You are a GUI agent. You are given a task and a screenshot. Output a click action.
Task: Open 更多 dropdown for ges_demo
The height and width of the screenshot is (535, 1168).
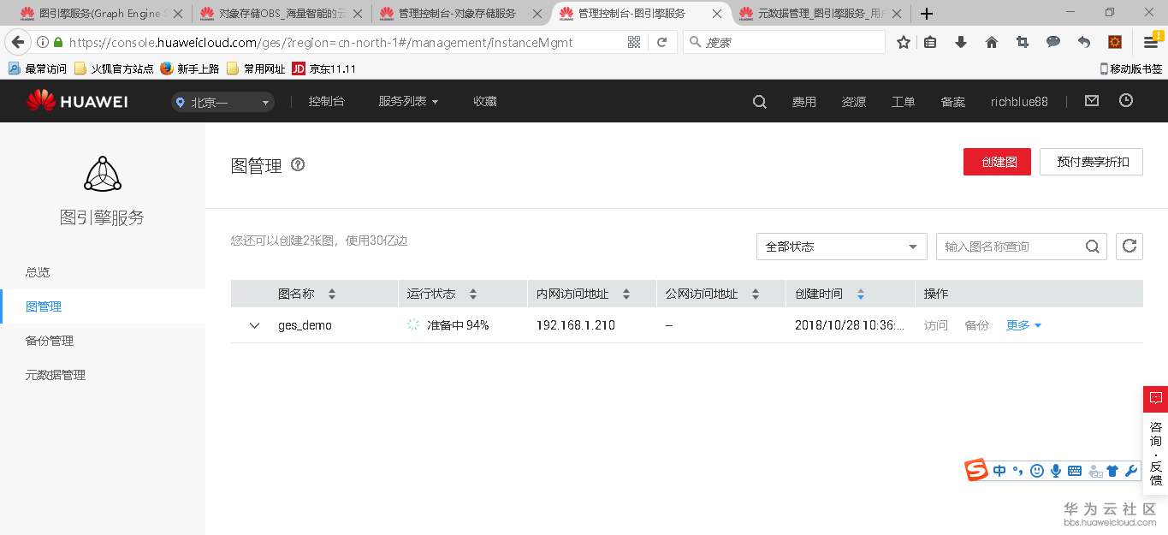[1023, 325]
